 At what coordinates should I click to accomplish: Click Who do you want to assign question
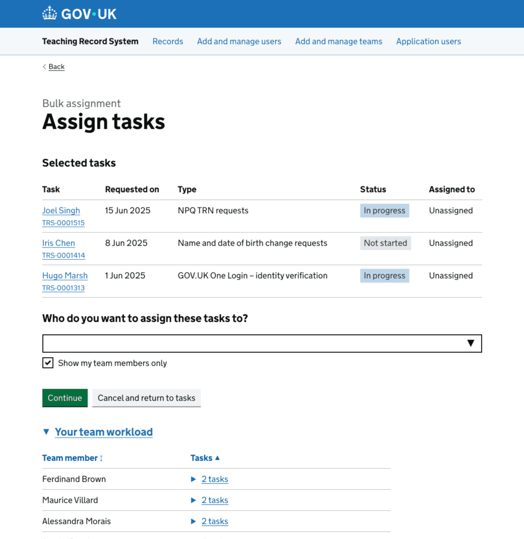coord(145,318)
